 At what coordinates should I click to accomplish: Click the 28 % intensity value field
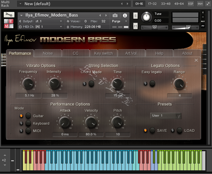(55, 96)
